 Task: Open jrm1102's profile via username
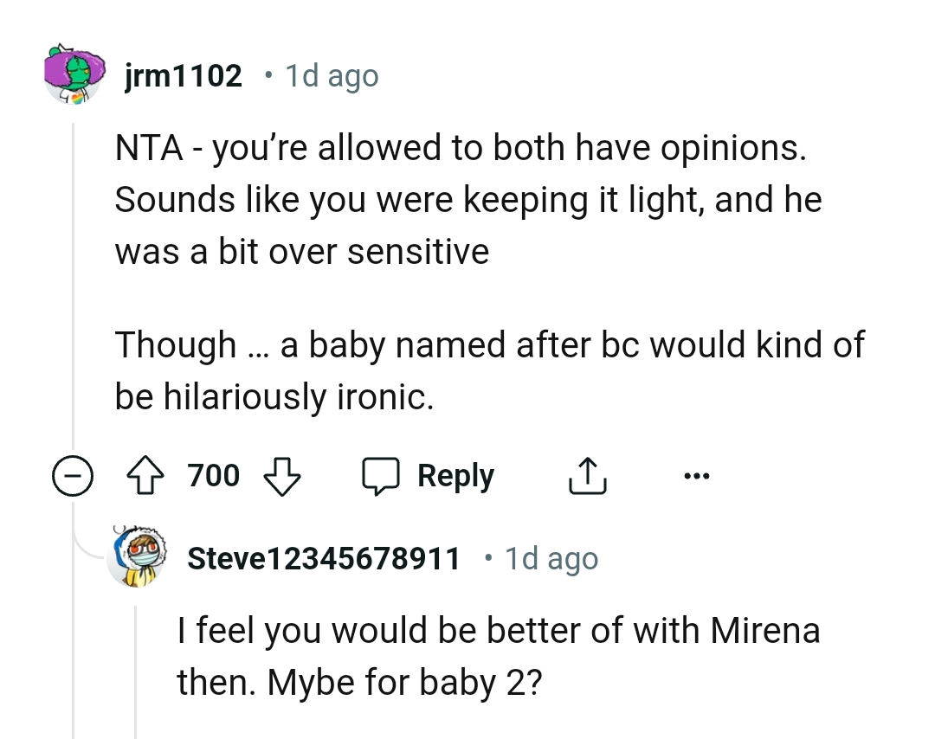pyautogui.click(x=182, y=75)
